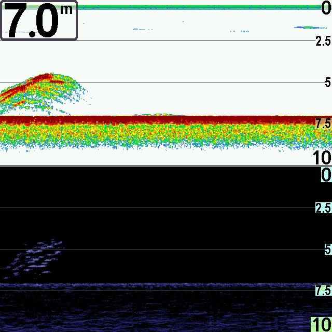Click the 5 depth marker in lower dark panel

pyautogui.click(x=327, y=250)
